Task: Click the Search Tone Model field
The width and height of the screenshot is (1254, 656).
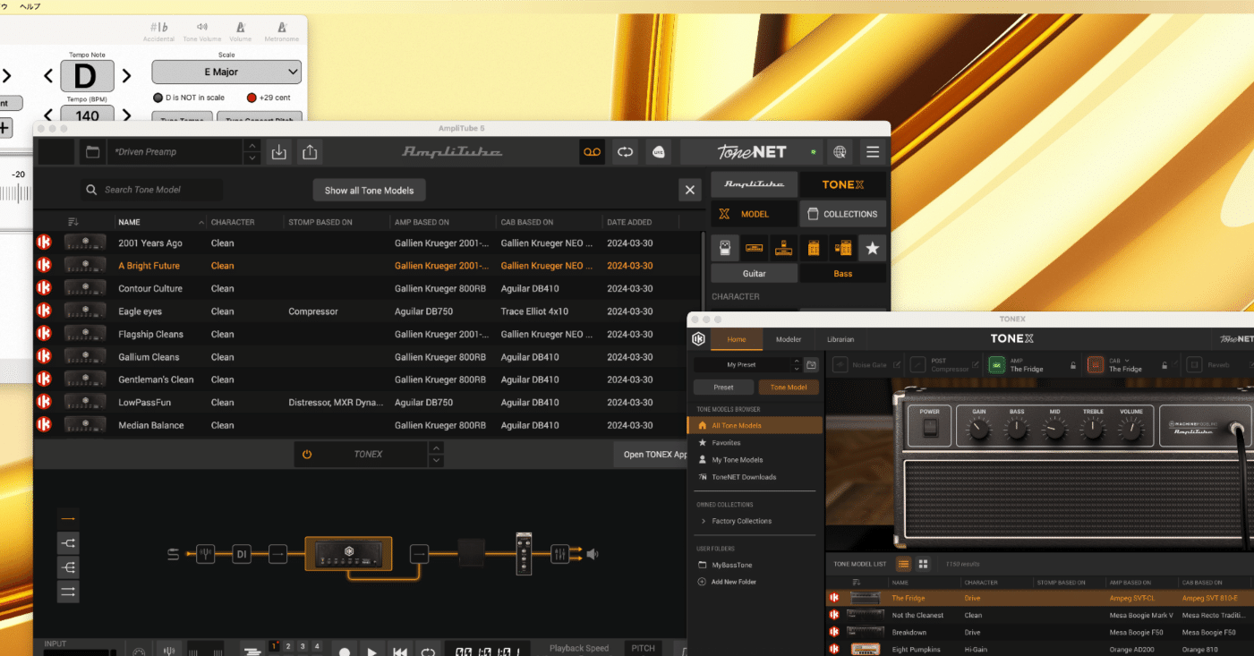Action: (155, 190)
